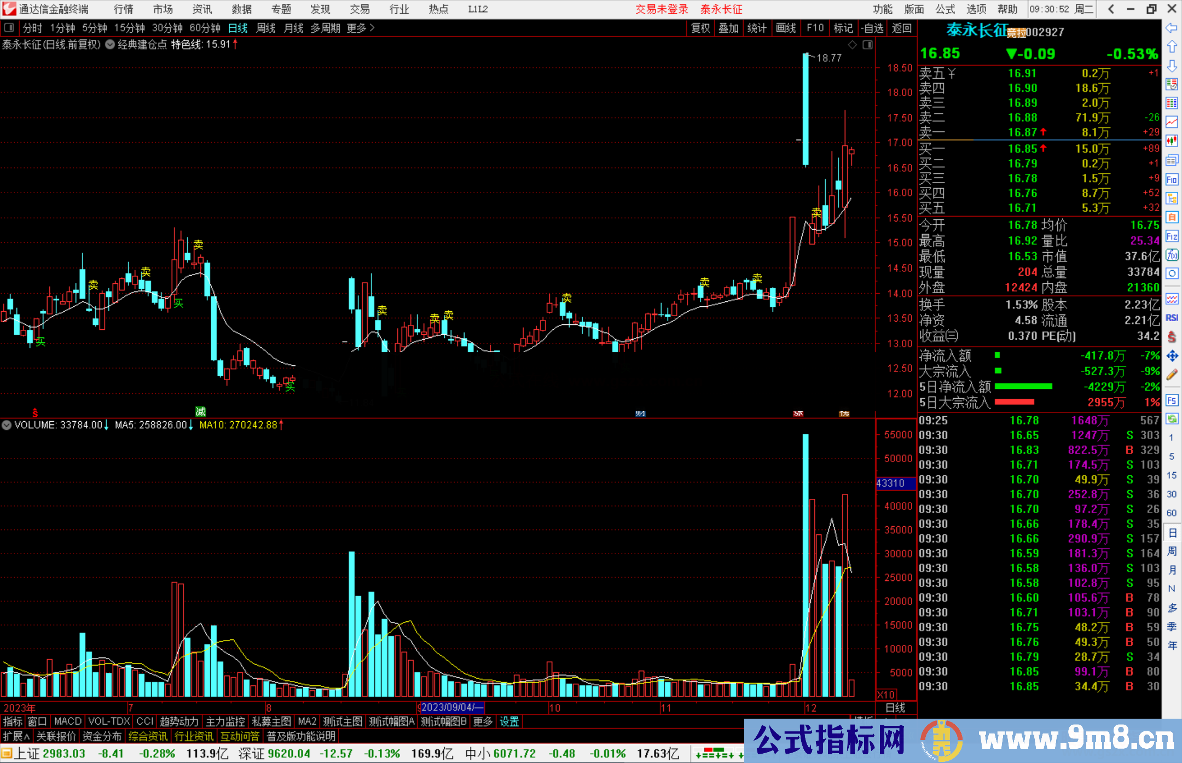Click the four-way move arrows icon
Viewport: 1182px width, 763px height.
coord(1172,356)
